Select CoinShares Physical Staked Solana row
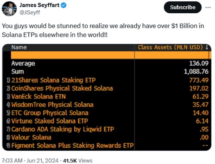This screenshot has height=164, width=215. [107, 88]
